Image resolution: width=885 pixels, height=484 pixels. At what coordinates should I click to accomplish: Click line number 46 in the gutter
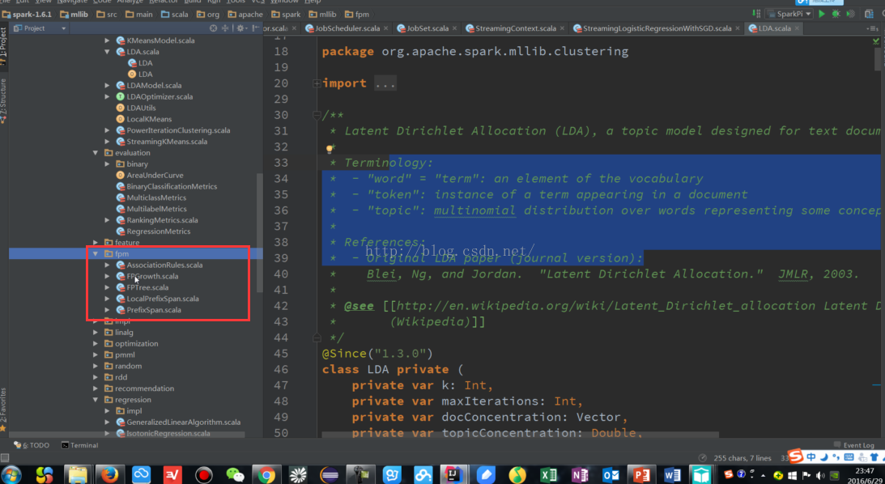click(280, 370)
